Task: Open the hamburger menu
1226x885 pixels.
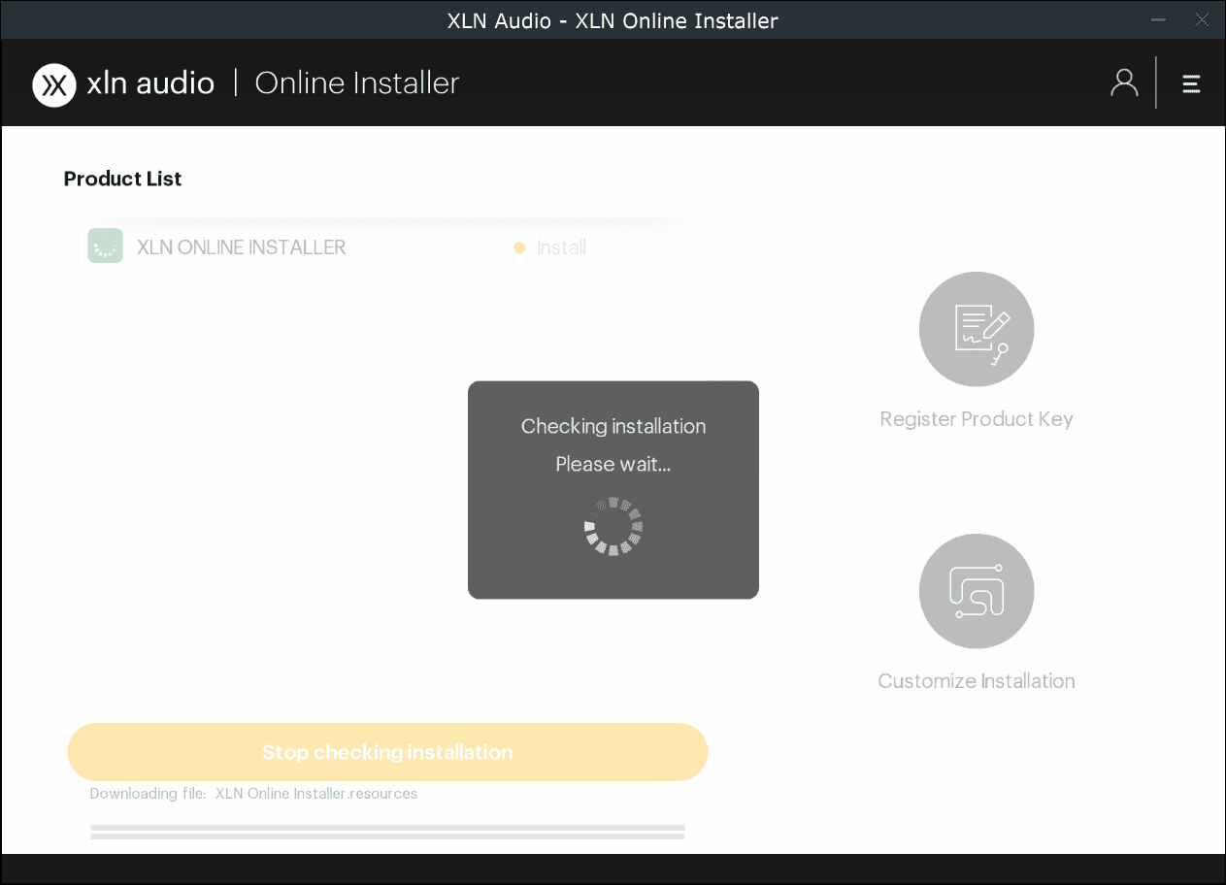Action: click(1191, 84)
